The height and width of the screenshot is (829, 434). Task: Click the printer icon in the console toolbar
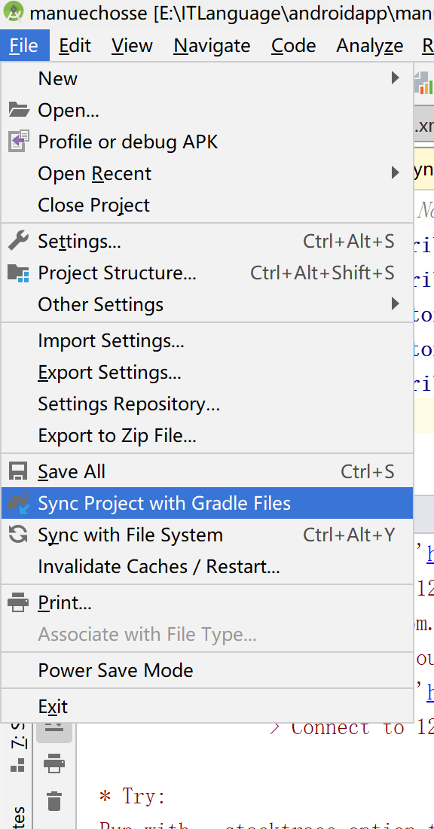[53, 763]
